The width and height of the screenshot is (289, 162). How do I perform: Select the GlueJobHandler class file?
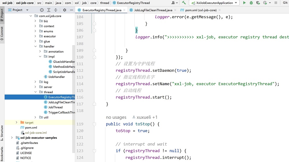[62, 62]
